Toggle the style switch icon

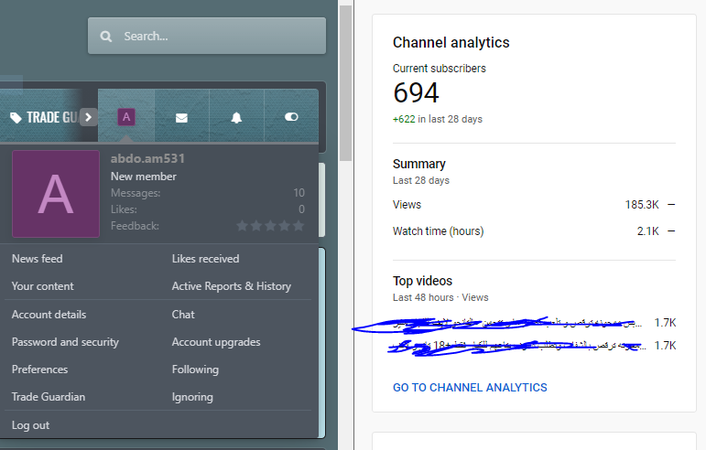(291, 117)
